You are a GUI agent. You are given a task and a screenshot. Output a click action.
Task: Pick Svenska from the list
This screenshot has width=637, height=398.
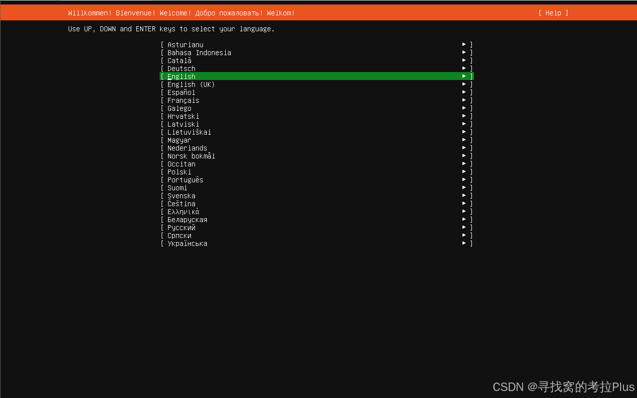click(317, 196)
